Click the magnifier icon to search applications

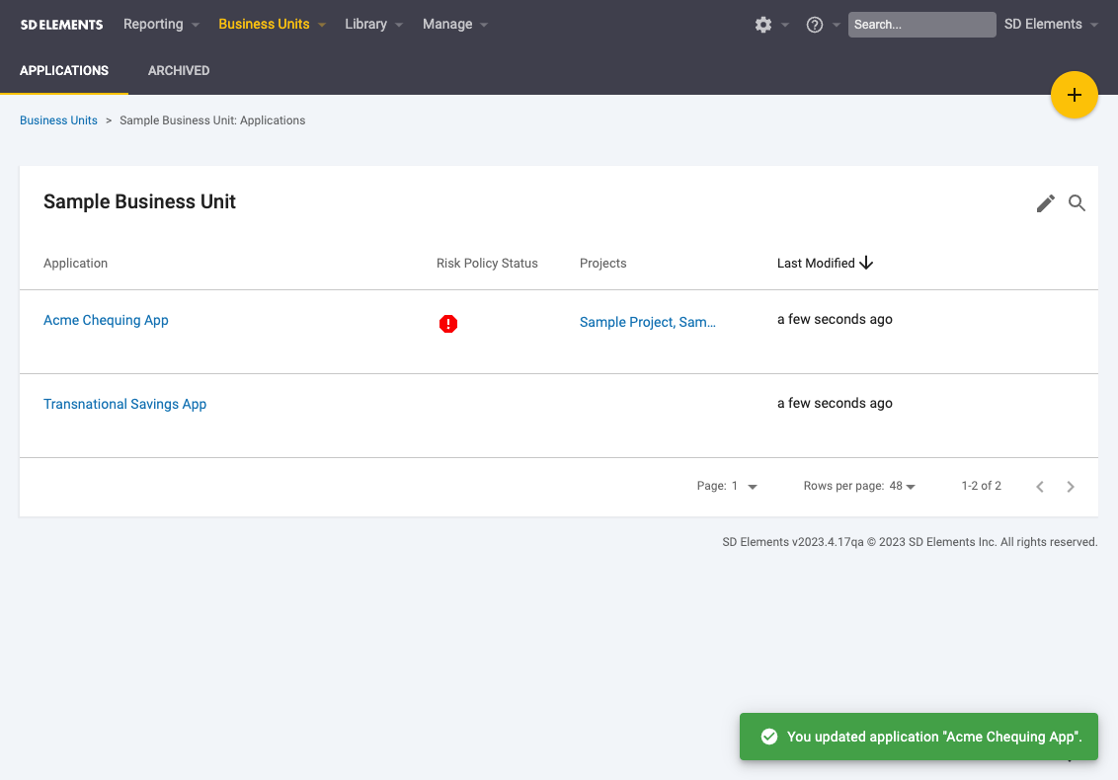1077,203
